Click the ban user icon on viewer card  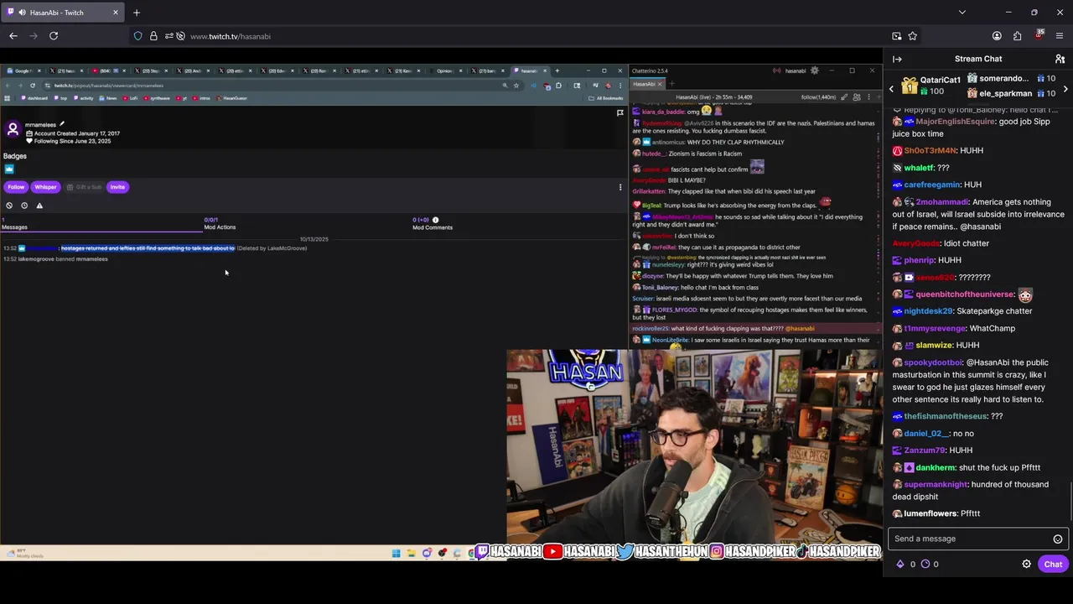click(9, 206)
